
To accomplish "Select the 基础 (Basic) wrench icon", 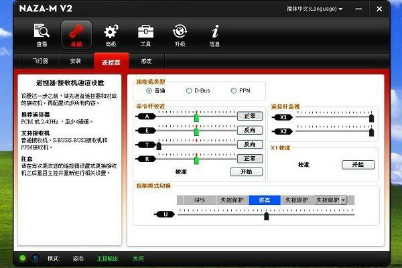I will pyautogui.click(x=76, y=35).
